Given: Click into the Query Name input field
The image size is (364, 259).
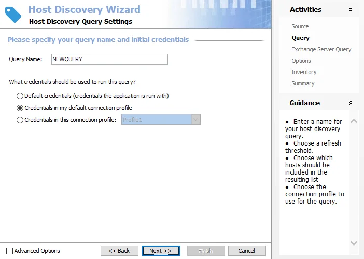Looking at the screenshot, I should 109,60.
